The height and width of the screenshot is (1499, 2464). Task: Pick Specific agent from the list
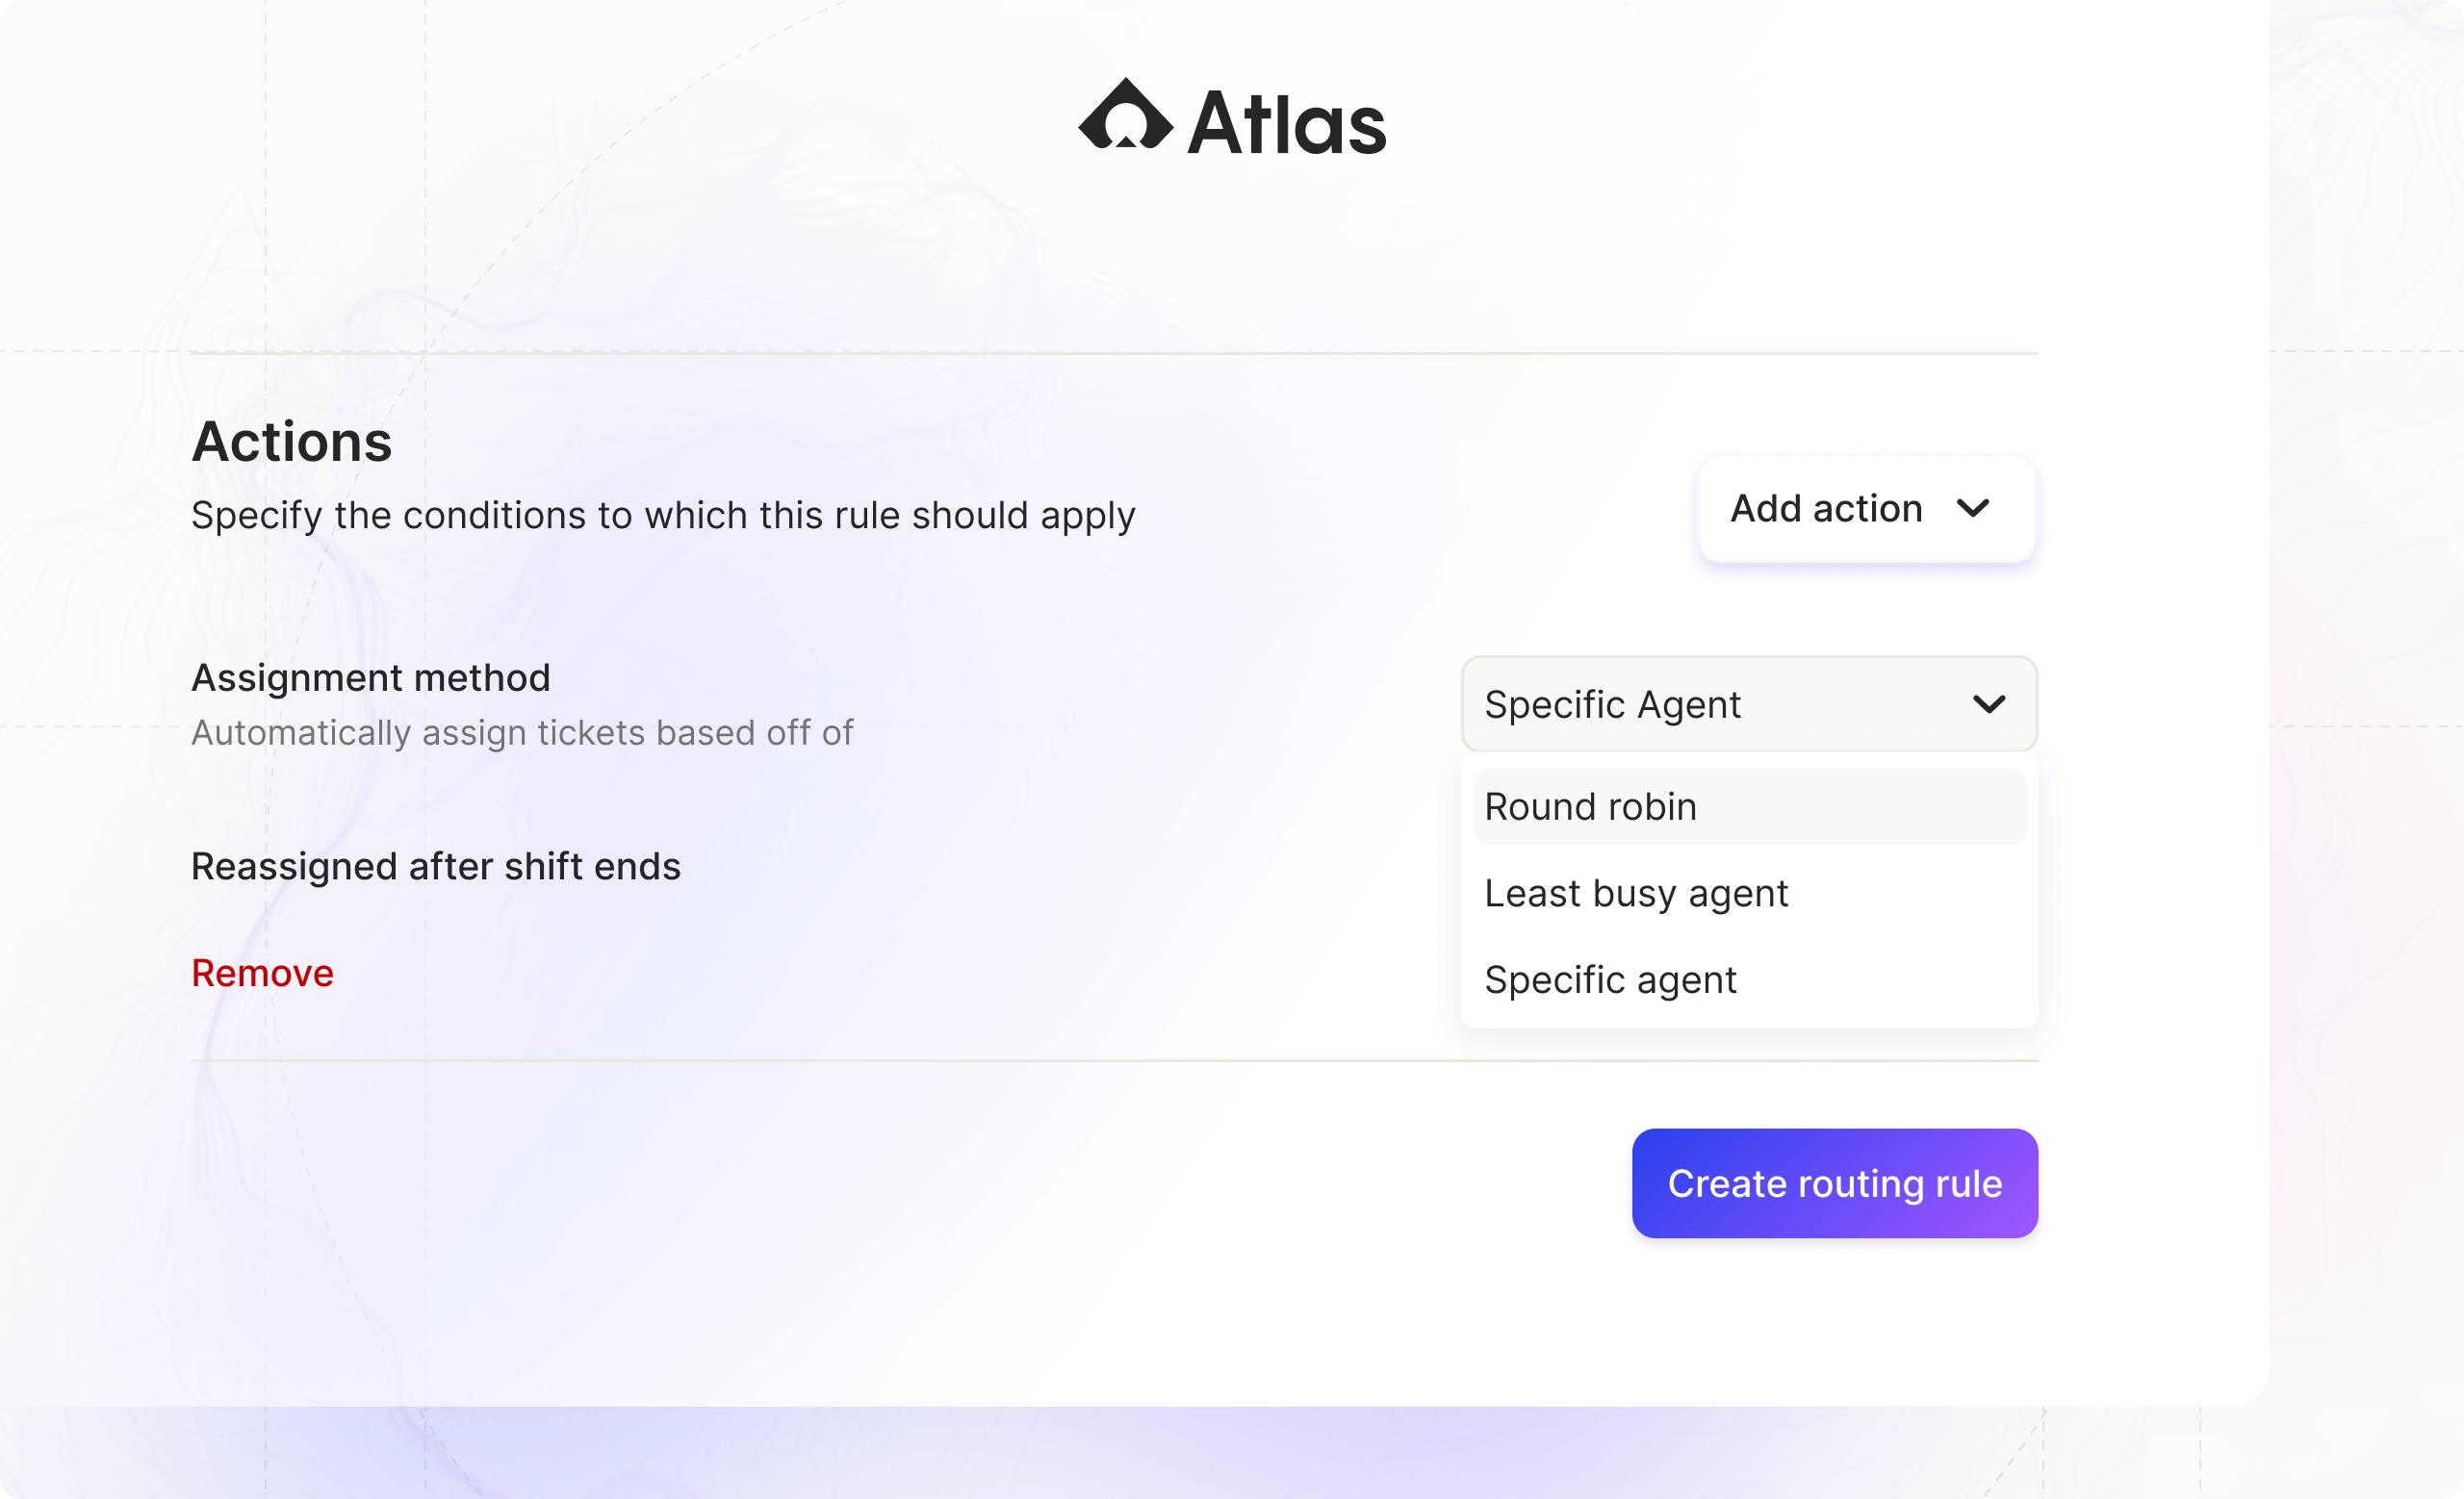pyautogui.click(x=1749, y=979)
